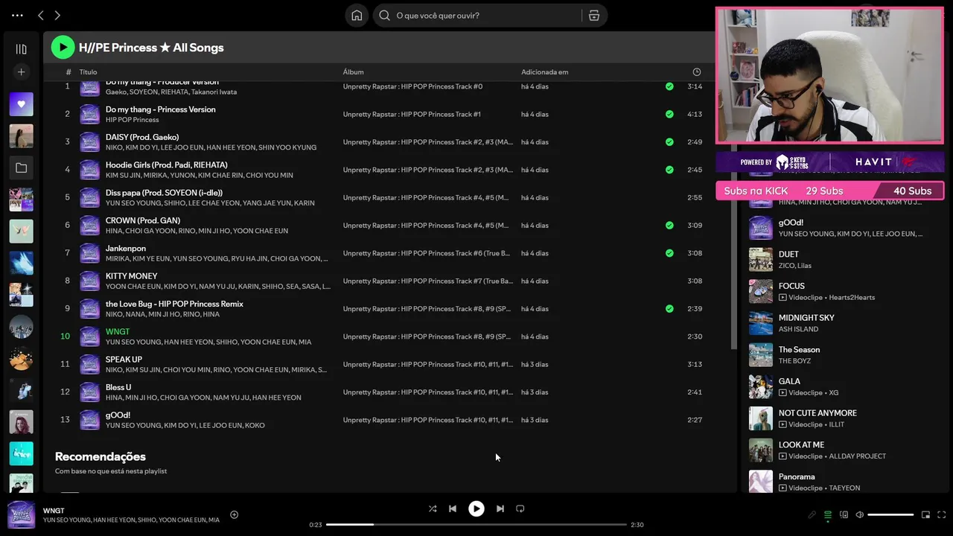Toggle saved check on Do my thang - Princess Version
953x536 pixels.
pyautogui.click(x=669, y=114)
